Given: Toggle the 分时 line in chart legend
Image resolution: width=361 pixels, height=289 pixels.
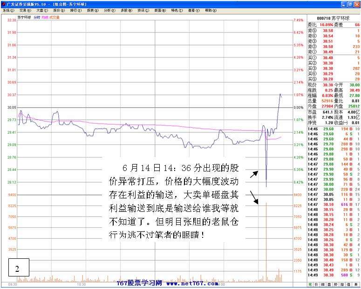Looking at the screenshot, I should click(x=37, y=17).
